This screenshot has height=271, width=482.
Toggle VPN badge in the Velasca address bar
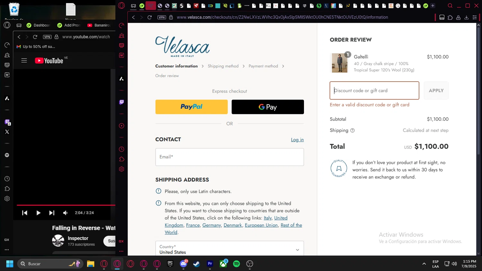162,17
